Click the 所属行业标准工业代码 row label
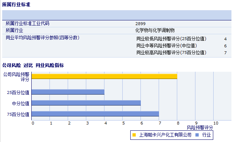The width and height of the screenshot is (234, 142). [x=27, y=23]
